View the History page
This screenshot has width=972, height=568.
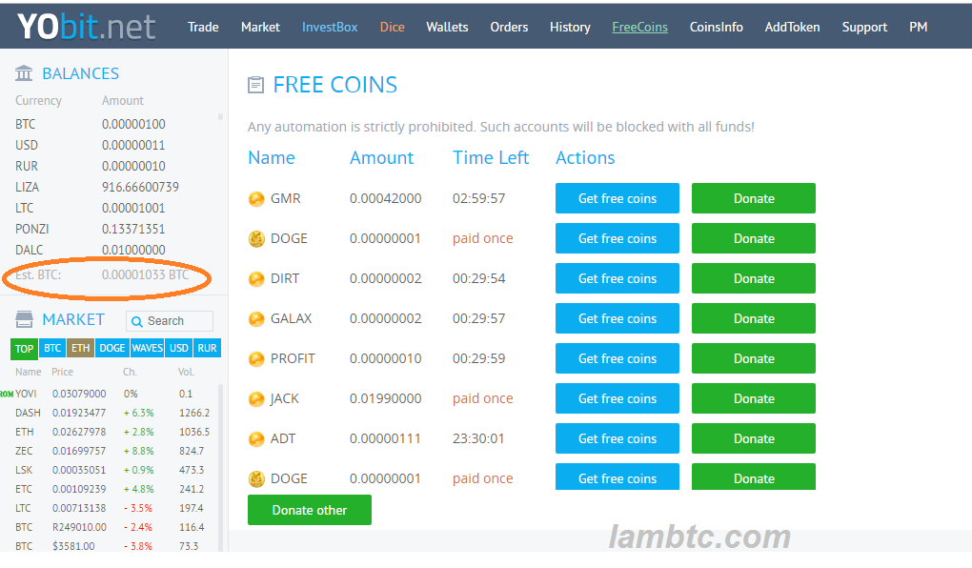(x=570, y=28)
